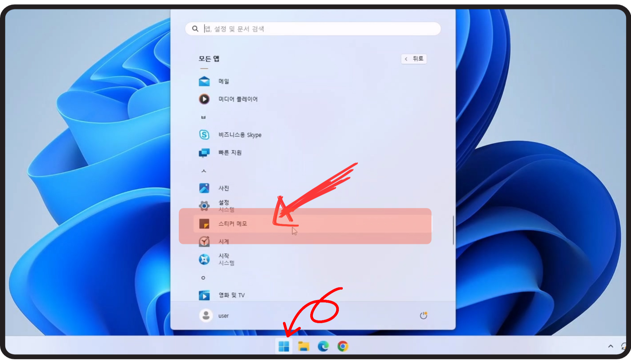
Task: Open the Photos (사진) app icon
Action: click(x=204, y=188)
